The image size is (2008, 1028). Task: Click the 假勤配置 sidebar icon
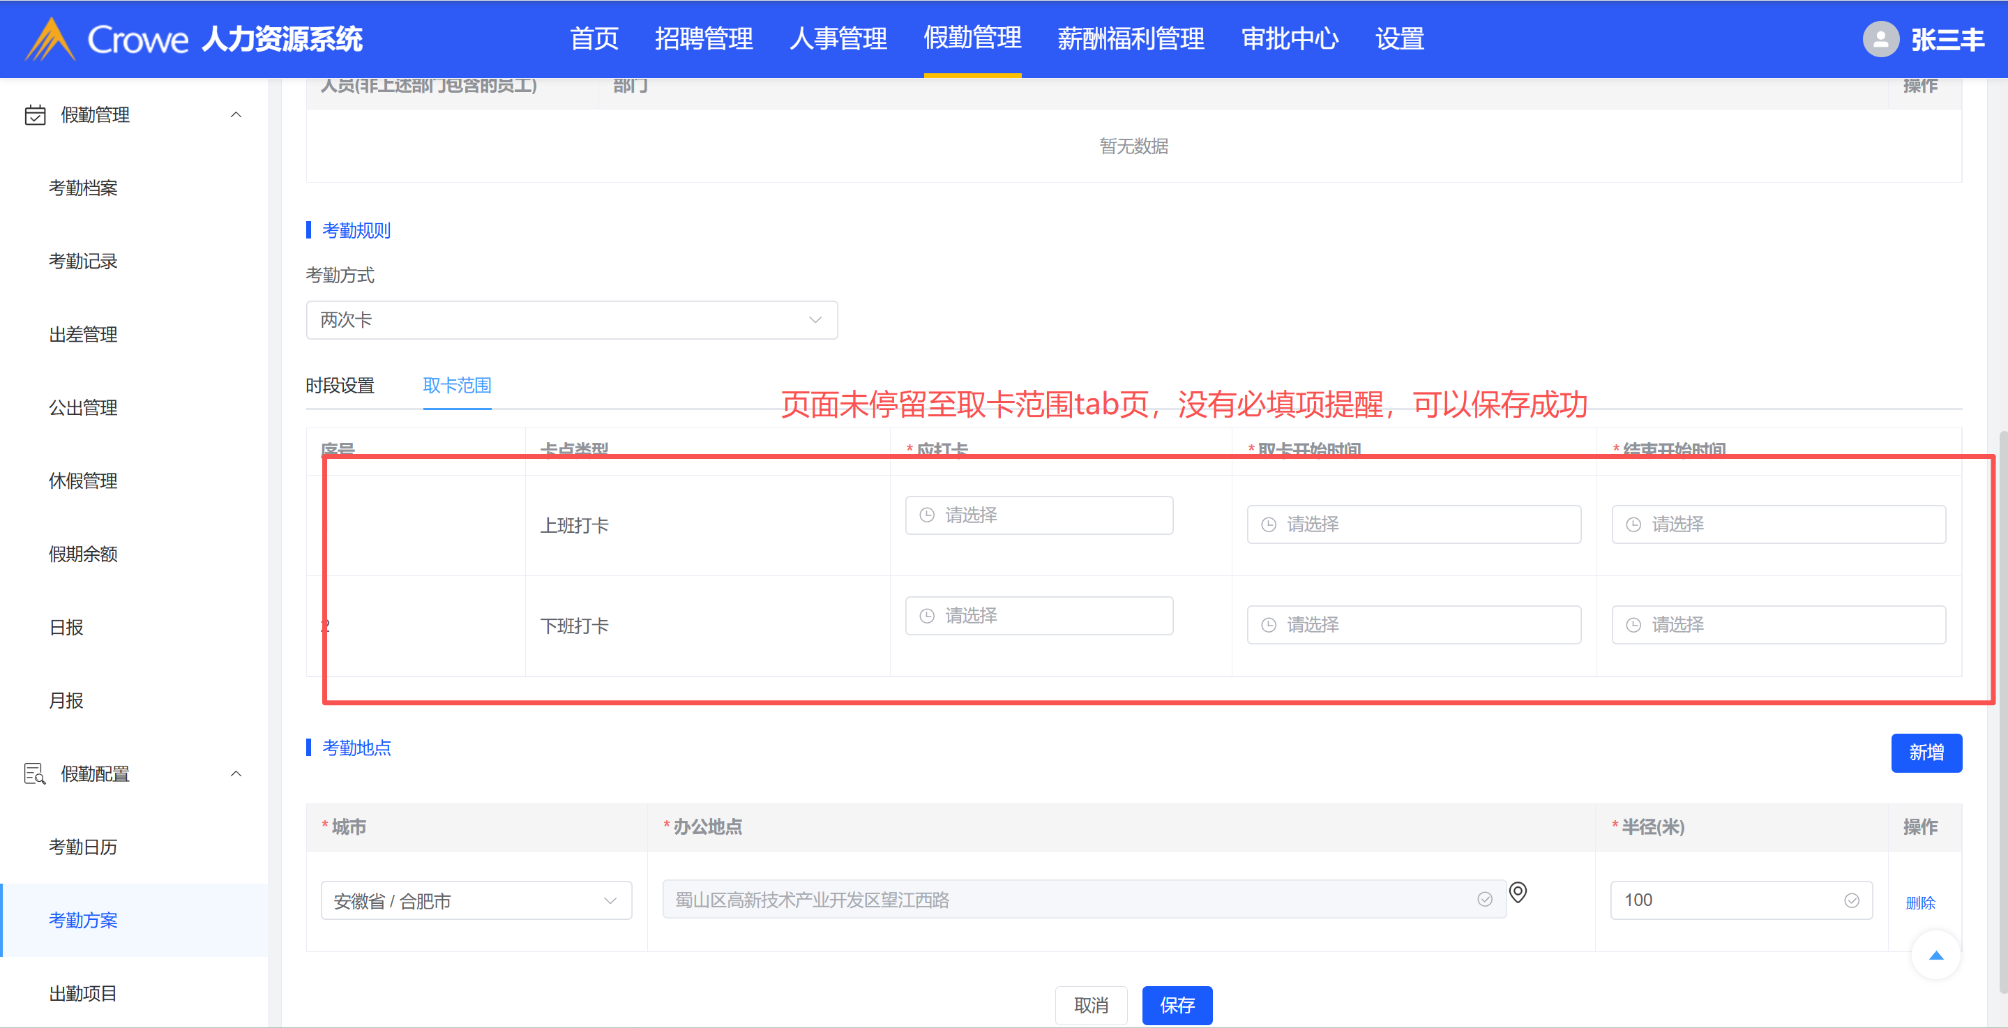tap(35, 774)
